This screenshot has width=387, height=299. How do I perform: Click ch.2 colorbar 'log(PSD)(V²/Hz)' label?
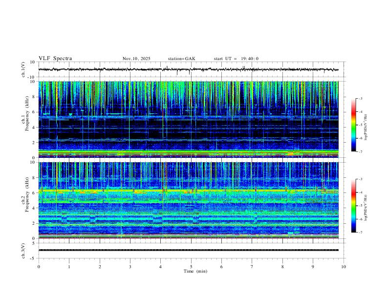[366, 208]
